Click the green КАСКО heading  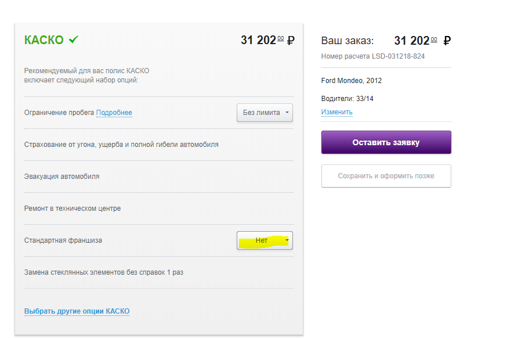44,40
